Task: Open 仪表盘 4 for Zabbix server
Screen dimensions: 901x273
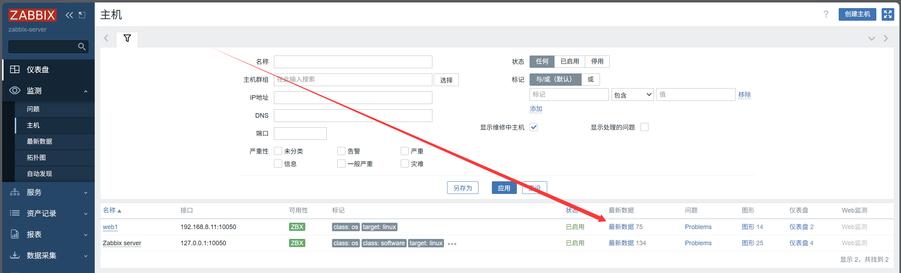Action: click(x=801, y=243)
